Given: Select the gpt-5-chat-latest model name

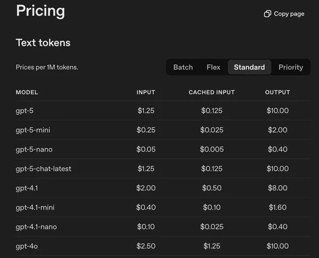Looking at the screenshot, I should click(44, 169).
